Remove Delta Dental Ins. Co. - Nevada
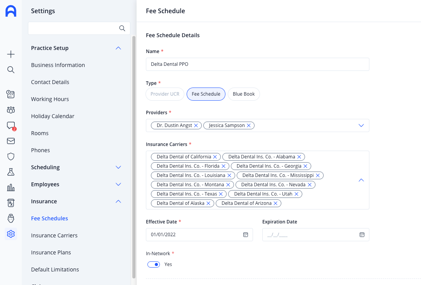The height and width of the screenshot is (285, 421). click(x=310, y=185)
